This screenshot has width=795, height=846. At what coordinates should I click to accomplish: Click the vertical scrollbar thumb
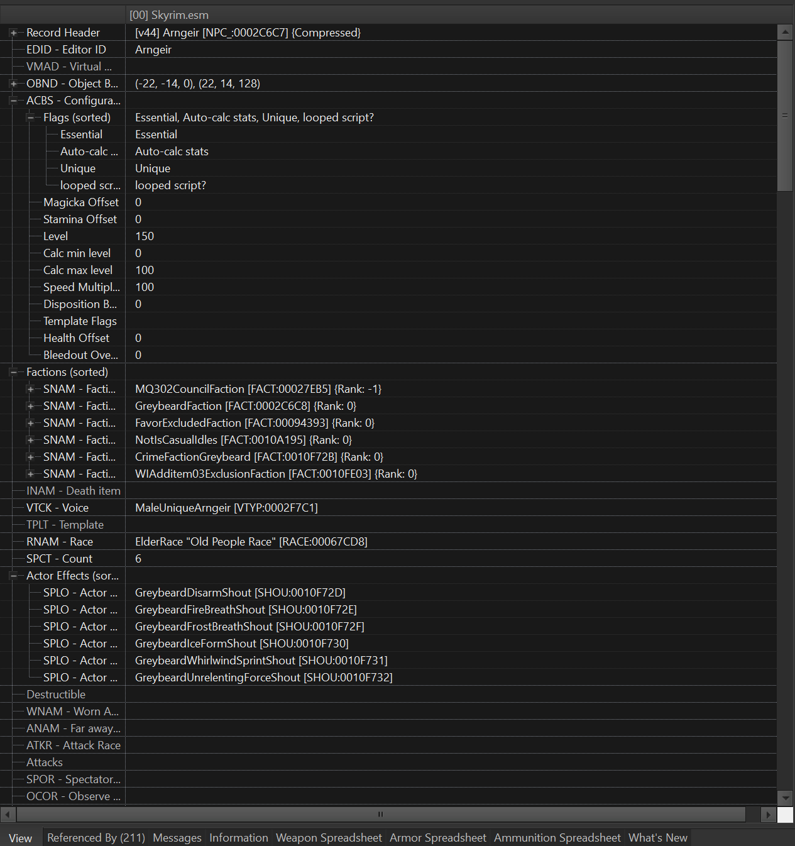pyautogui.click(x=785, y=116)
